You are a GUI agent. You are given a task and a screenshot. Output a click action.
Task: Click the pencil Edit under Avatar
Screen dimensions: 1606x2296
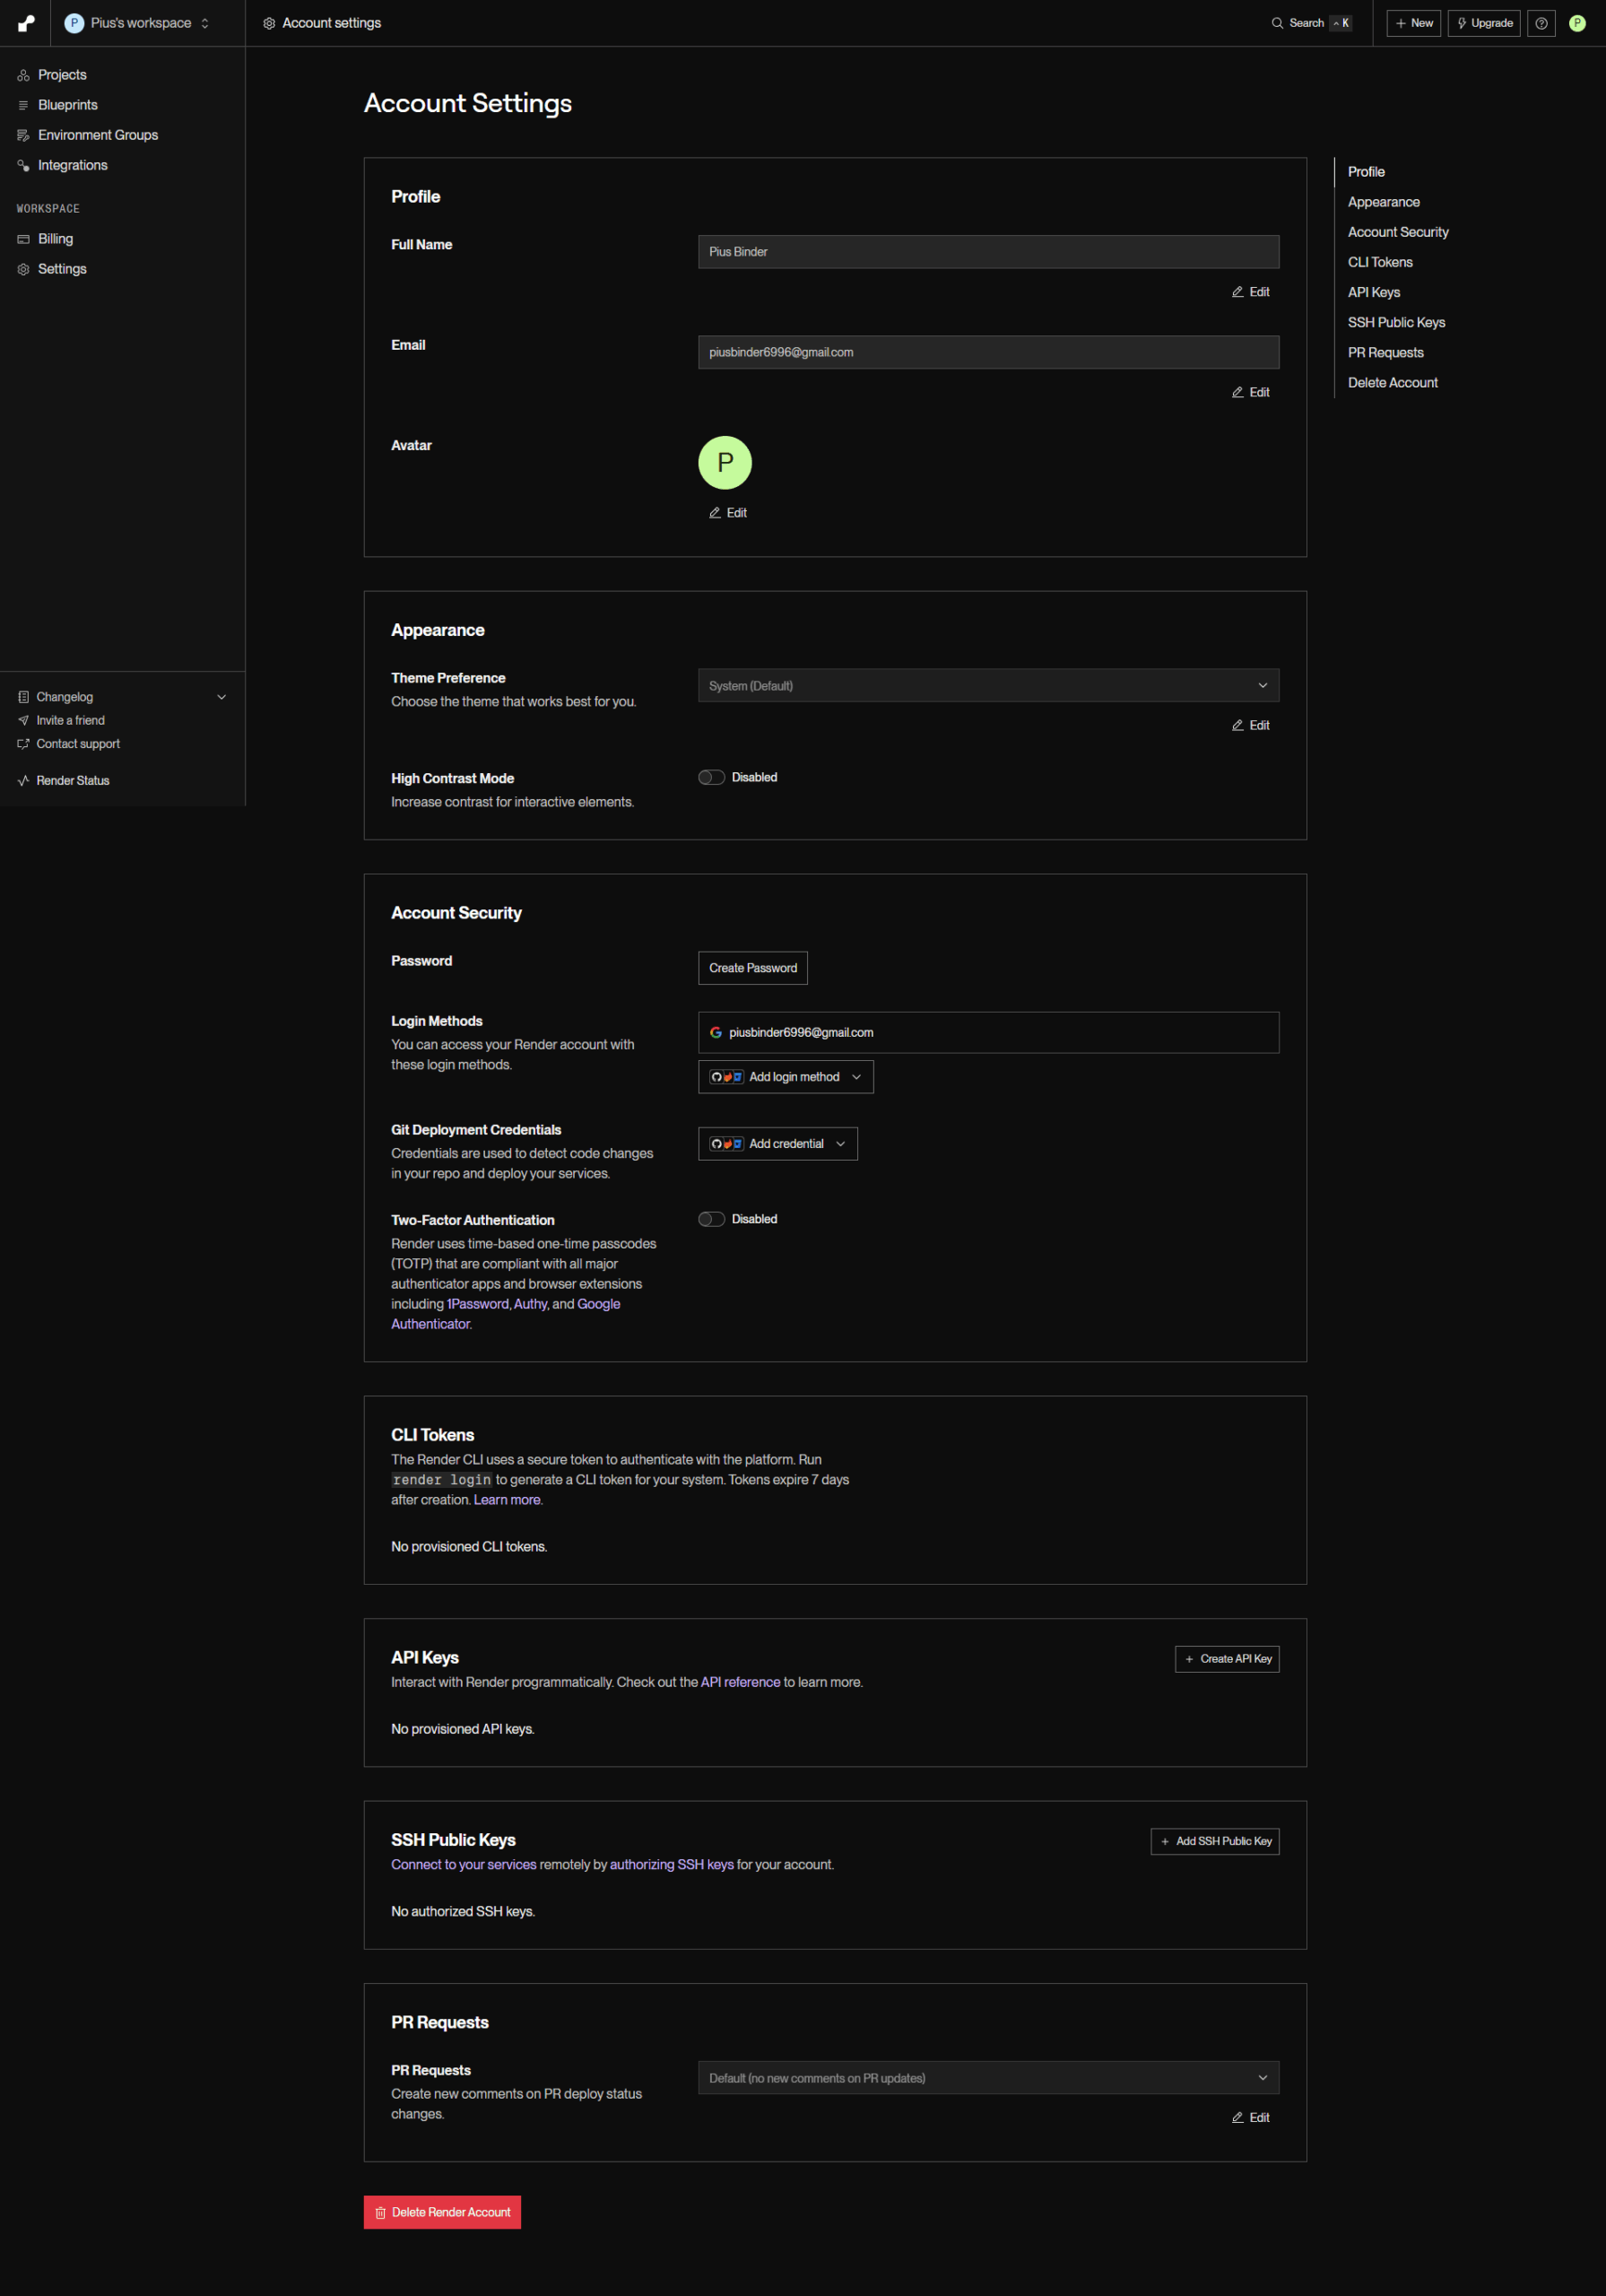coord(728,513)
